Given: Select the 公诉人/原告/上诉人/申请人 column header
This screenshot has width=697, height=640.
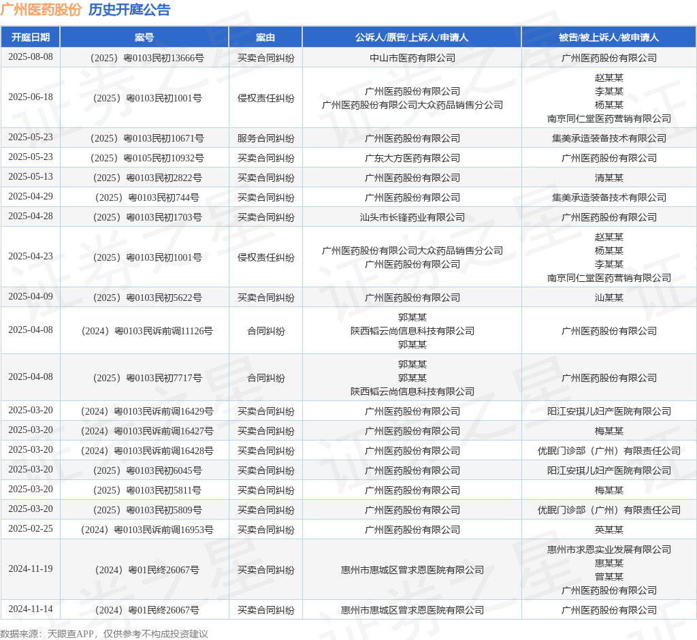Looking at the screenshot, I should [412, 37].
